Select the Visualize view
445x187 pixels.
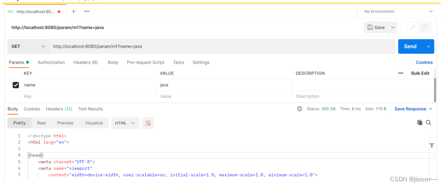94,123
